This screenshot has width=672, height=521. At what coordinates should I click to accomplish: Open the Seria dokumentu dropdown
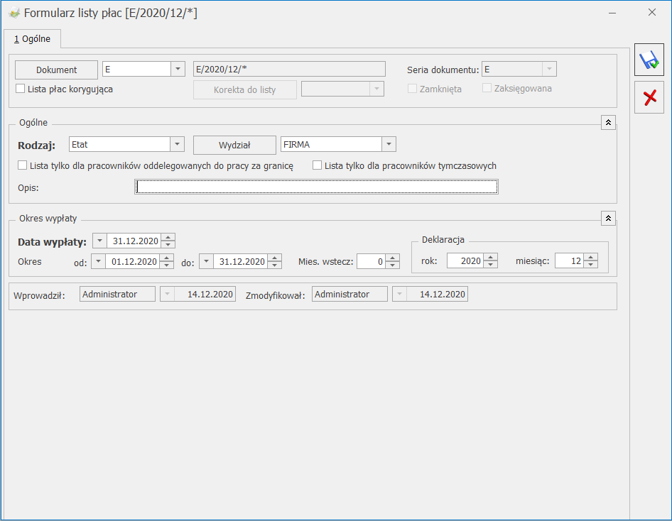point(549,69)
